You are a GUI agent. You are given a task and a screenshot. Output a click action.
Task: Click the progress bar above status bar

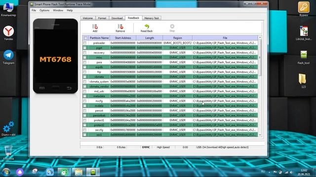pos(172,143)
